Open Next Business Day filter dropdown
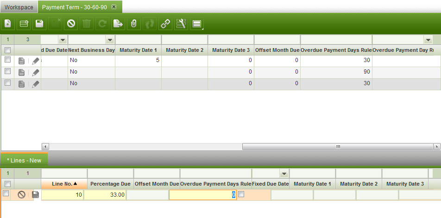This screenshot has height=218, width=441. (x=110, y=40)
